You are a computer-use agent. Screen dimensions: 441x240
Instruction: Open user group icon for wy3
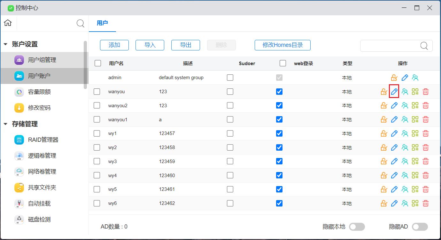[x=405, y=161]
